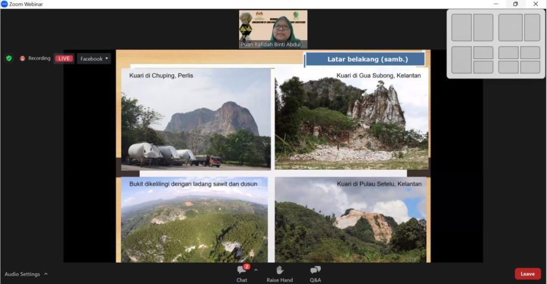Snap to tall left zone of three-zone layout
This screenshot has width=547, height=284.
click(x=461, y=60)
